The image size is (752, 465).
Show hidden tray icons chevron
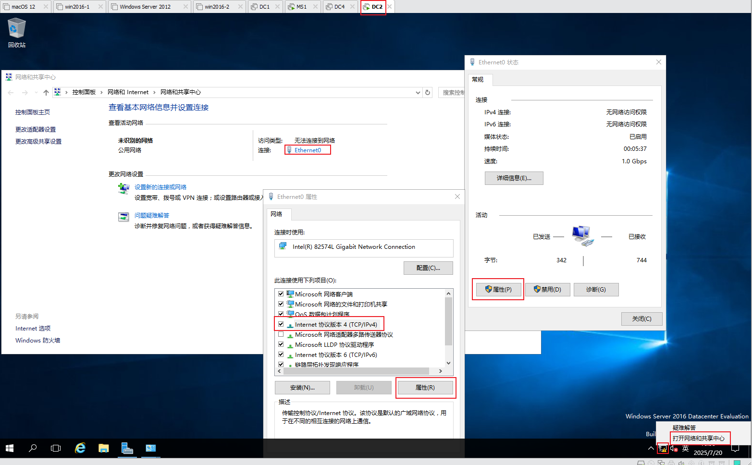pos(651,448)
